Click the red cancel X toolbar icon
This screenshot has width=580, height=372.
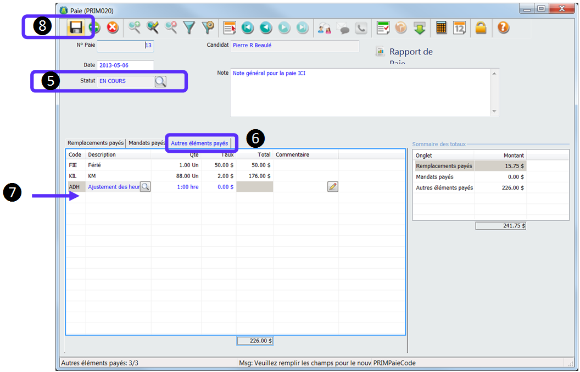pos(113,27)
